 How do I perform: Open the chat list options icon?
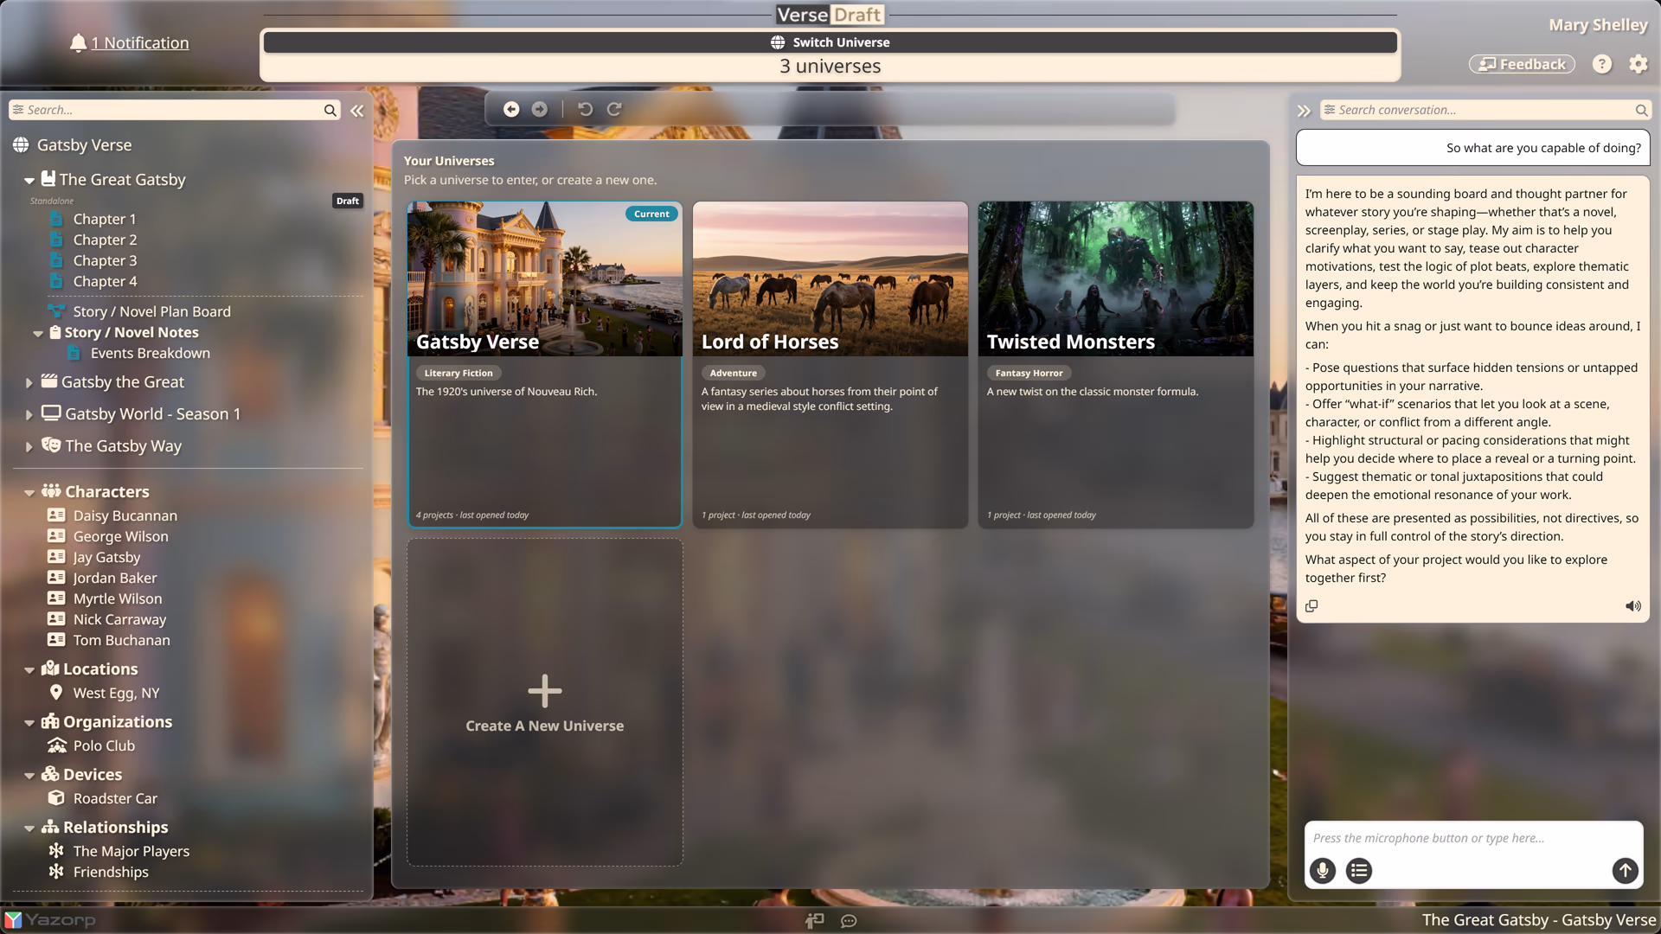(x=1359, y=871)
